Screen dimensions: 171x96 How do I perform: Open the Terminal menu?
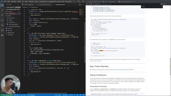[x=31, y=2]
